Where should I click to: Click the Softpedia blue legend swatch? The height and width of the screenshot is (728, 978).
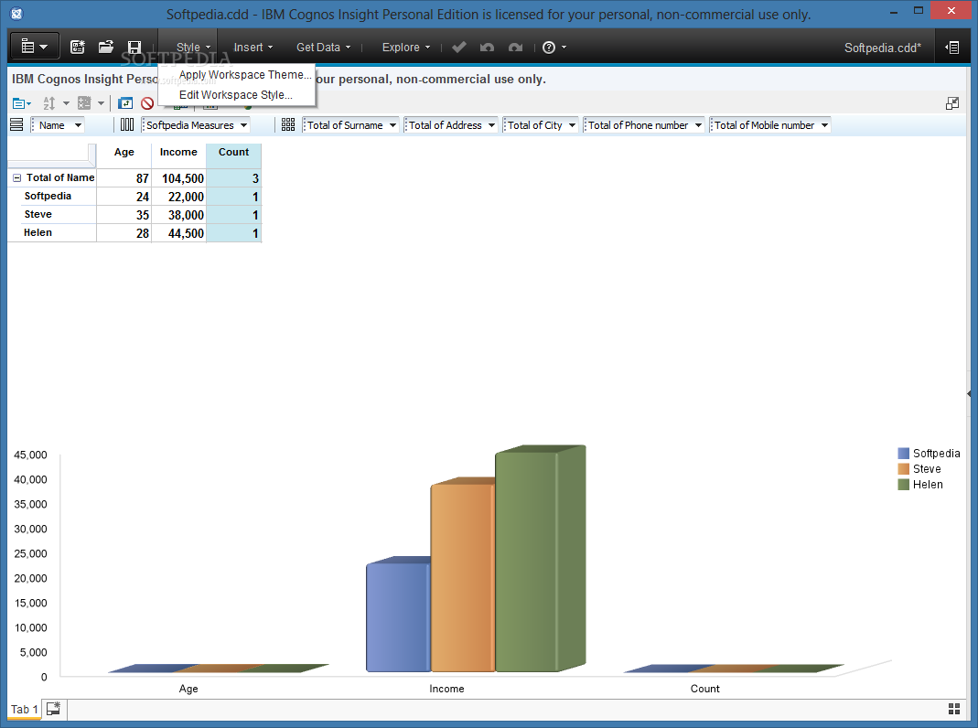tap(903, 453)
